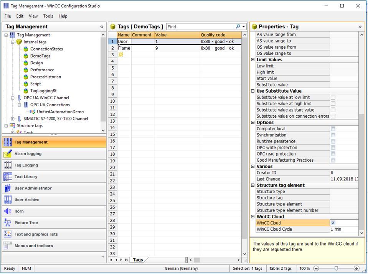Toggle Substitute value at high limit checkbox
The height and width of the screenshot is (274, 368).
pyautogui.click(x=333, y=103)
